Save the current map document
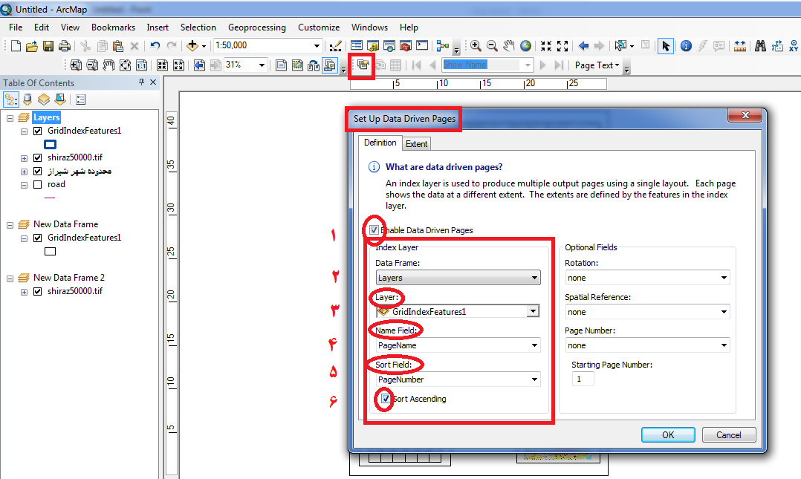The image size is (801, 479). click(x=48, y=46)
